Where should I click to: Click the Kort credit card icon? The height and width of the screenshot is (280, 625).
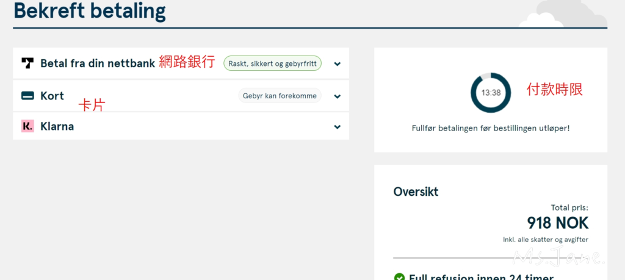[x=27, y=96]
